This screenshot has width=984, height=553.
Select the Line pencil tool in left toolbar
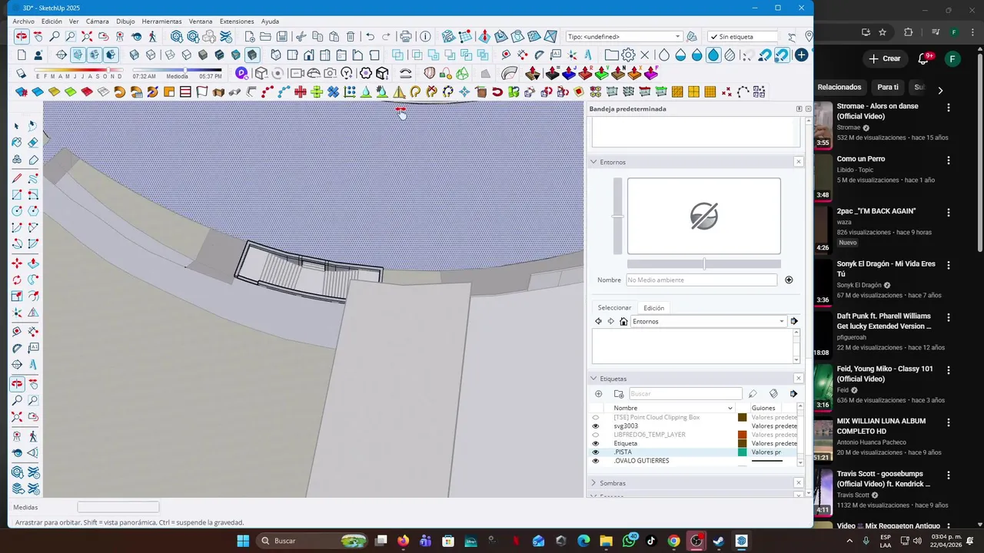click(17, 178)
